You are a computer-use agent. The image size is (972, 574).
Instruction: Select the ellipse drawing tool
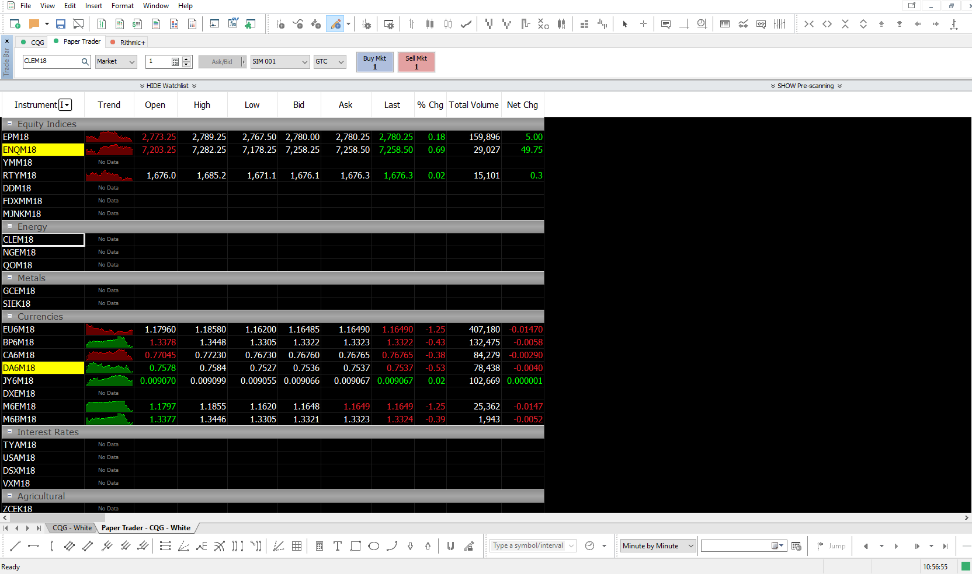pos(374,546)
